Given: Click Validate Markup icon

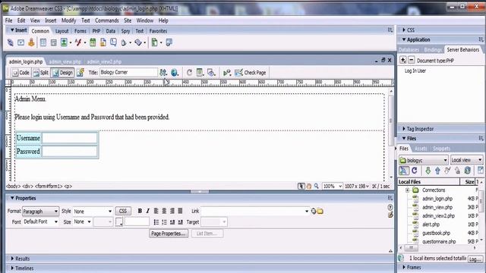Looking at the screenshot, I should click(227, 73).
